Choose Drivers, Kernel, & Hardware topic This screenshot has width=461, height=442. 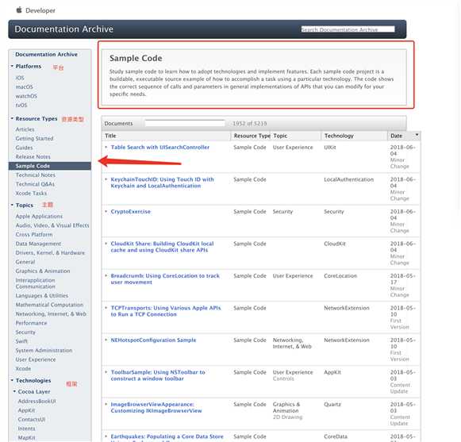pyautogui.click(x=50, y=252)
